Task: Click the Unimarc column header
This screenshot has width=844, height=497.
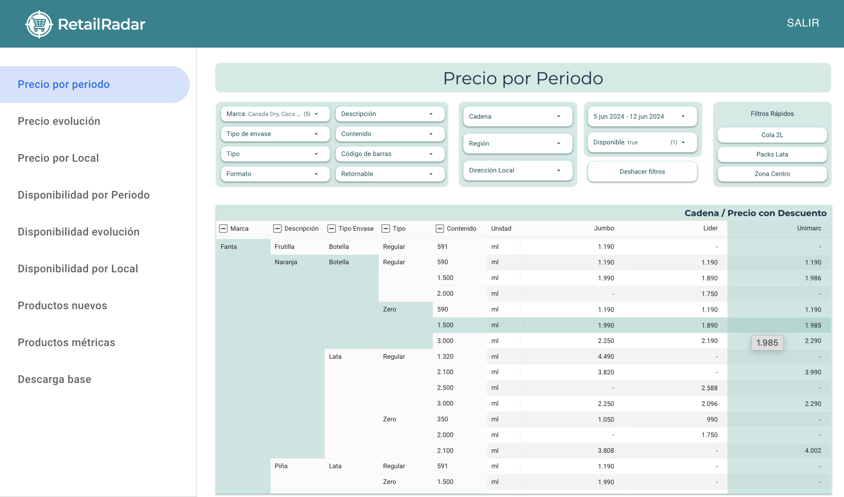Action: coord(809,228)
